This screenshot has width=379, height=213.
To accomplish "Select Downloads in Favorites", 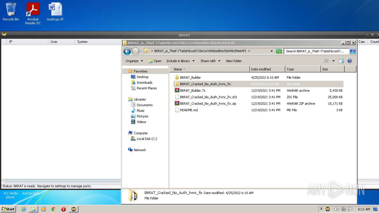I will click(144, 83).
